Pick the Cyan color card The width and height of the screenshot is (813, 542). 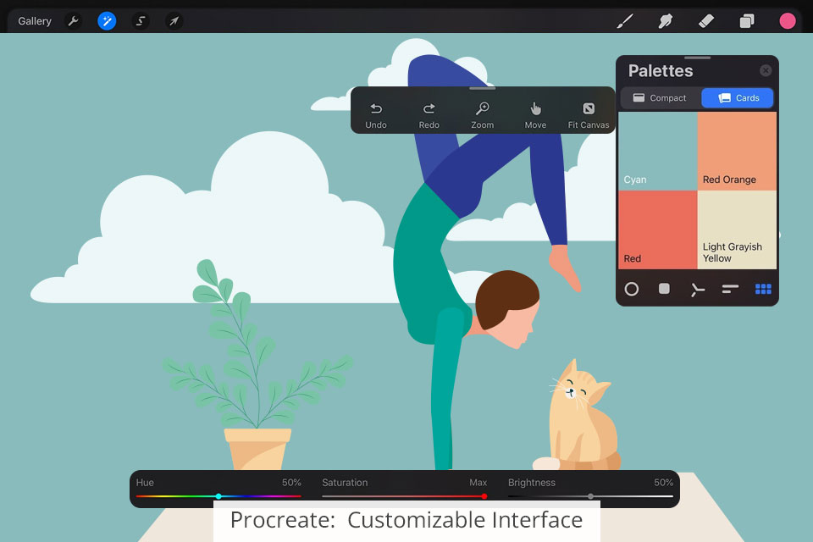coord(657,151)
